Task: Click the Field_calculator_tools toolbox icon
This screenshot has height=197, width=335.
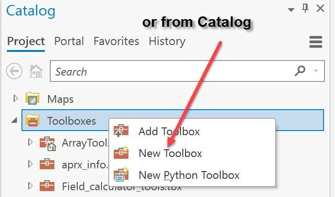Action: point(47,186)
